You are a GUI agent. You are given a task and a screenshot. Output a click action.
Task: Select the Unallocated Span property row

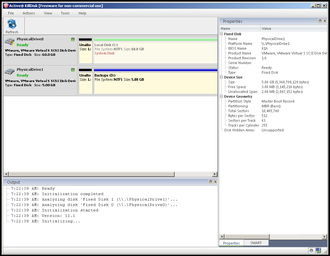pos(274,92)
